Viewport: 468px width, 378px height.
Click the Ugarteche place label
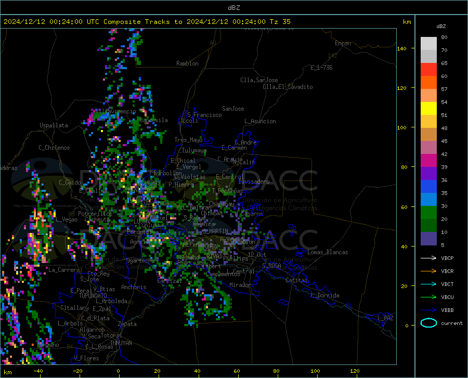point(140,260)
